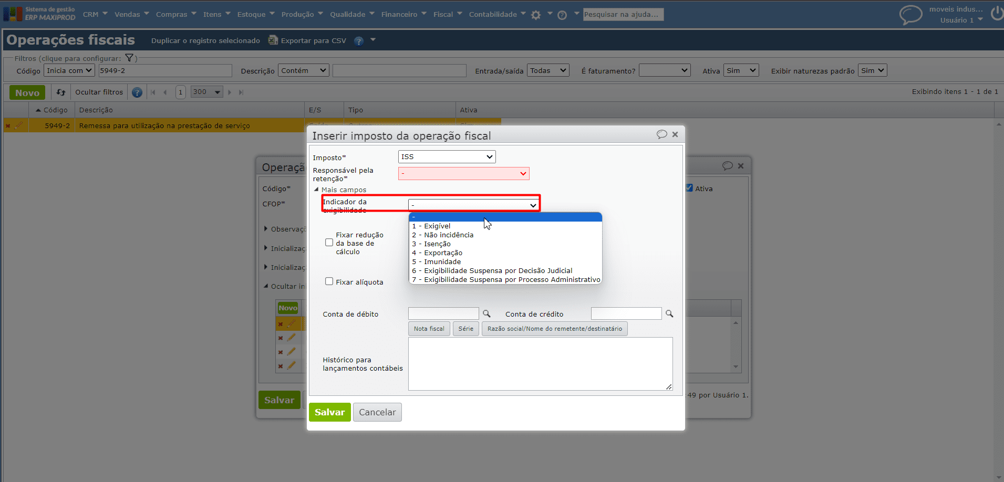Image resolution: width=1004 pixels, height=482 pixels.
Task: Click the filter funnel configuration icon
Action: 129,58
